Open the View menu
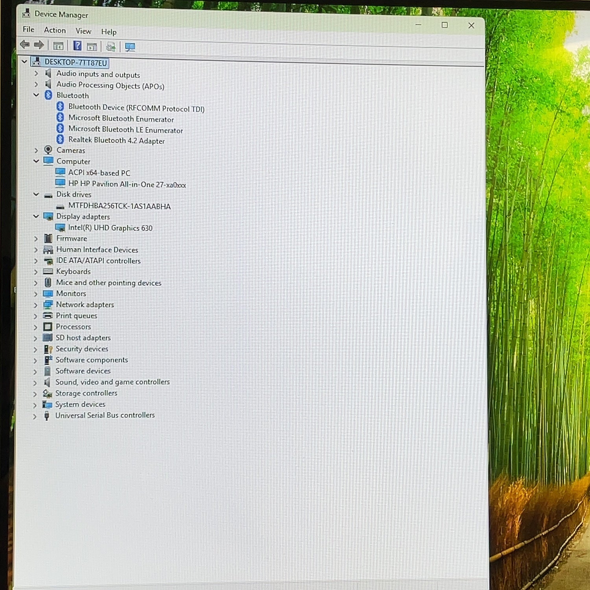Screen dimensions: 590x590 pos(83,31)
